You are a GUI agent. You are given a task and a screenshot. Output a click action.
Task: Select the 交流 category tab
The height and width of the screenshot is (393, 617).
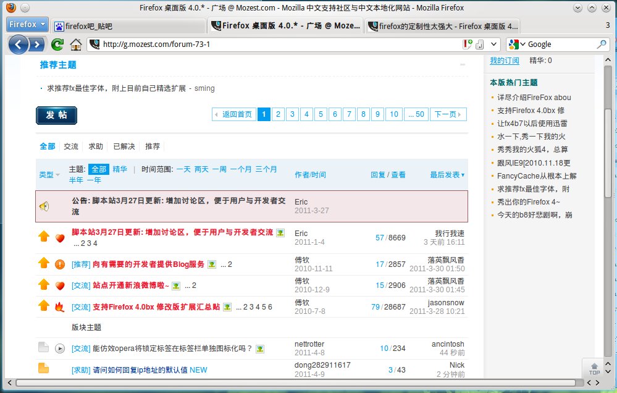[x=71, y=146]
